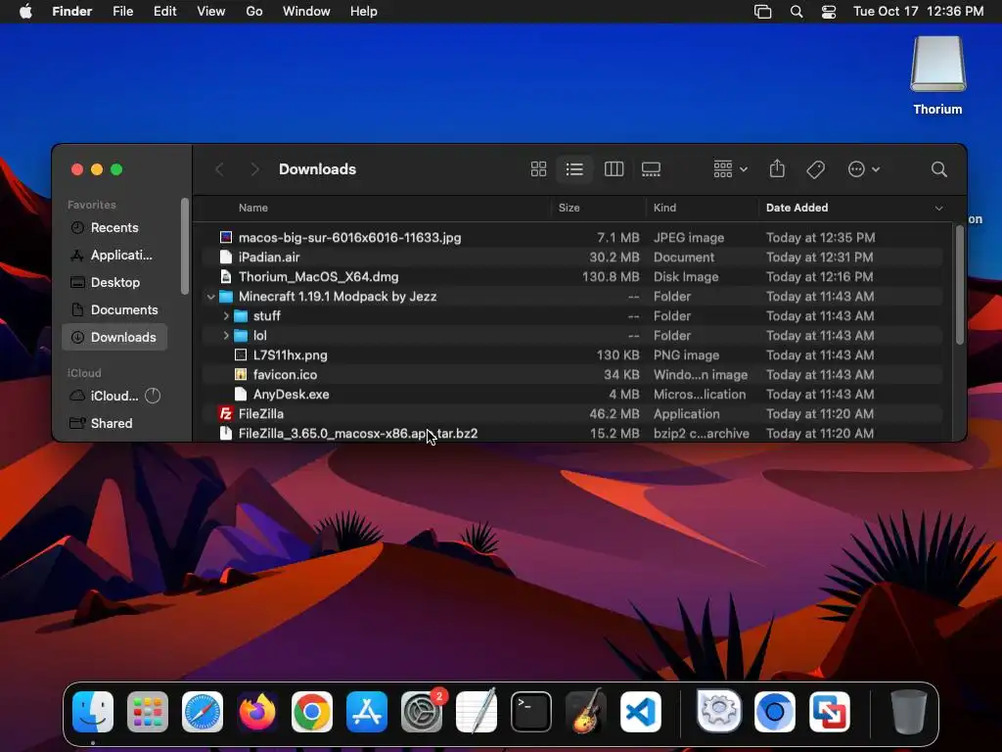The width and height of the screenshot is (1002, 752).
Task: Open the View menu
Action: point(211,12)
